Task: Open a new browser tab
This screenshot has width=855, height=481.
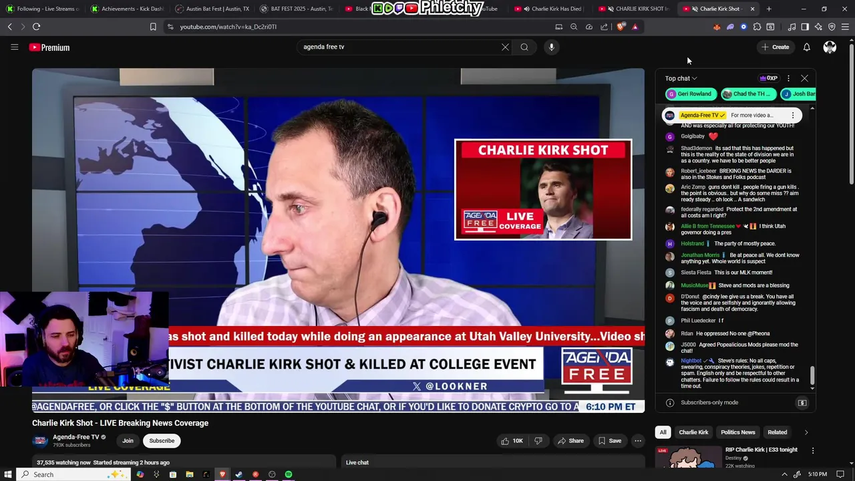Action: click(769, 9)
